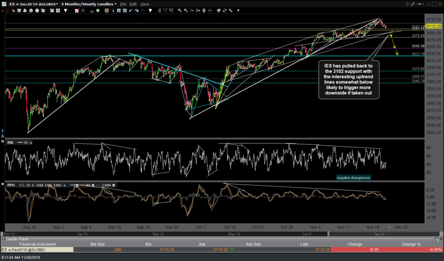Click the refresh chart icon
The width and height of the screenshot is (444, 261).
pyautogui.click(x=225, y=11)
